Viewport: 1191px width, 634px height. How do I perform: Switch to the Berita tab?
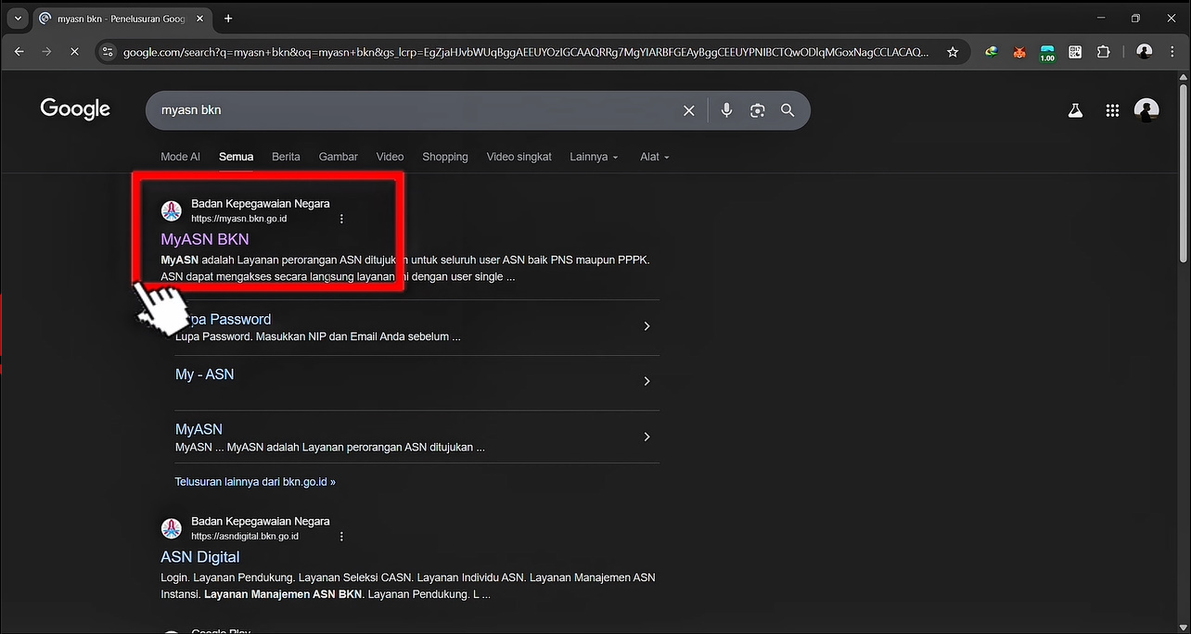pyautogui.click(x=286, y=157)
